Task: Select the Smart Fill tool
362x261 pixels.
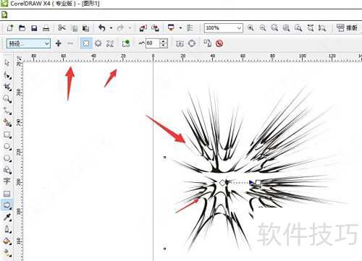Action: 7,122
